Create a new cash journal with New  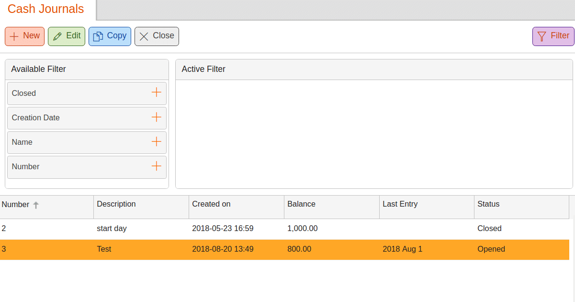(24, 36)
